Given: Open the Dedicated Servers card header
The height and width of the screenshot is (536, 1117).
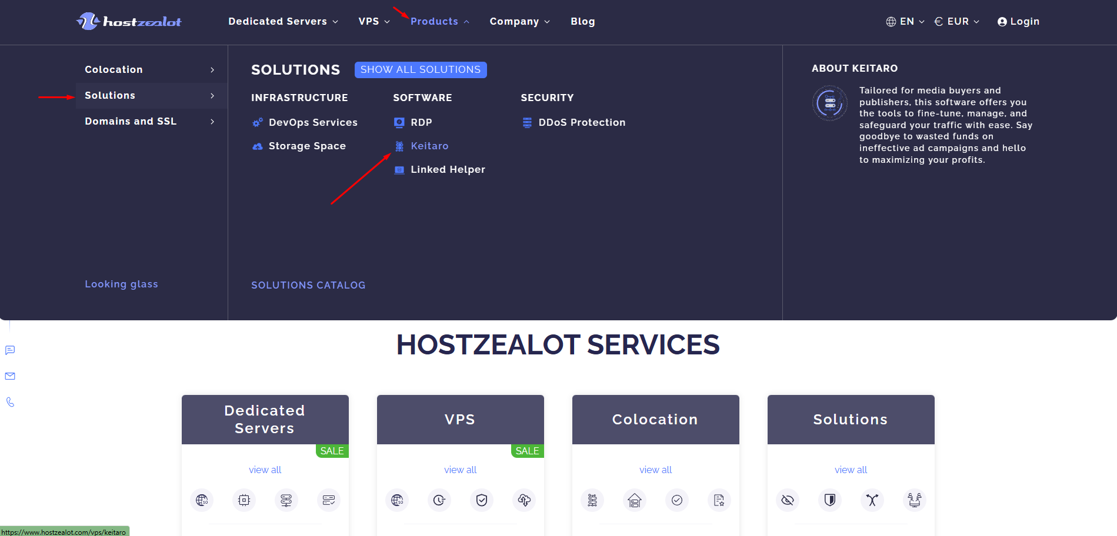Looking at the screenshot, I should pyautogui.click(x=265, y=420).
